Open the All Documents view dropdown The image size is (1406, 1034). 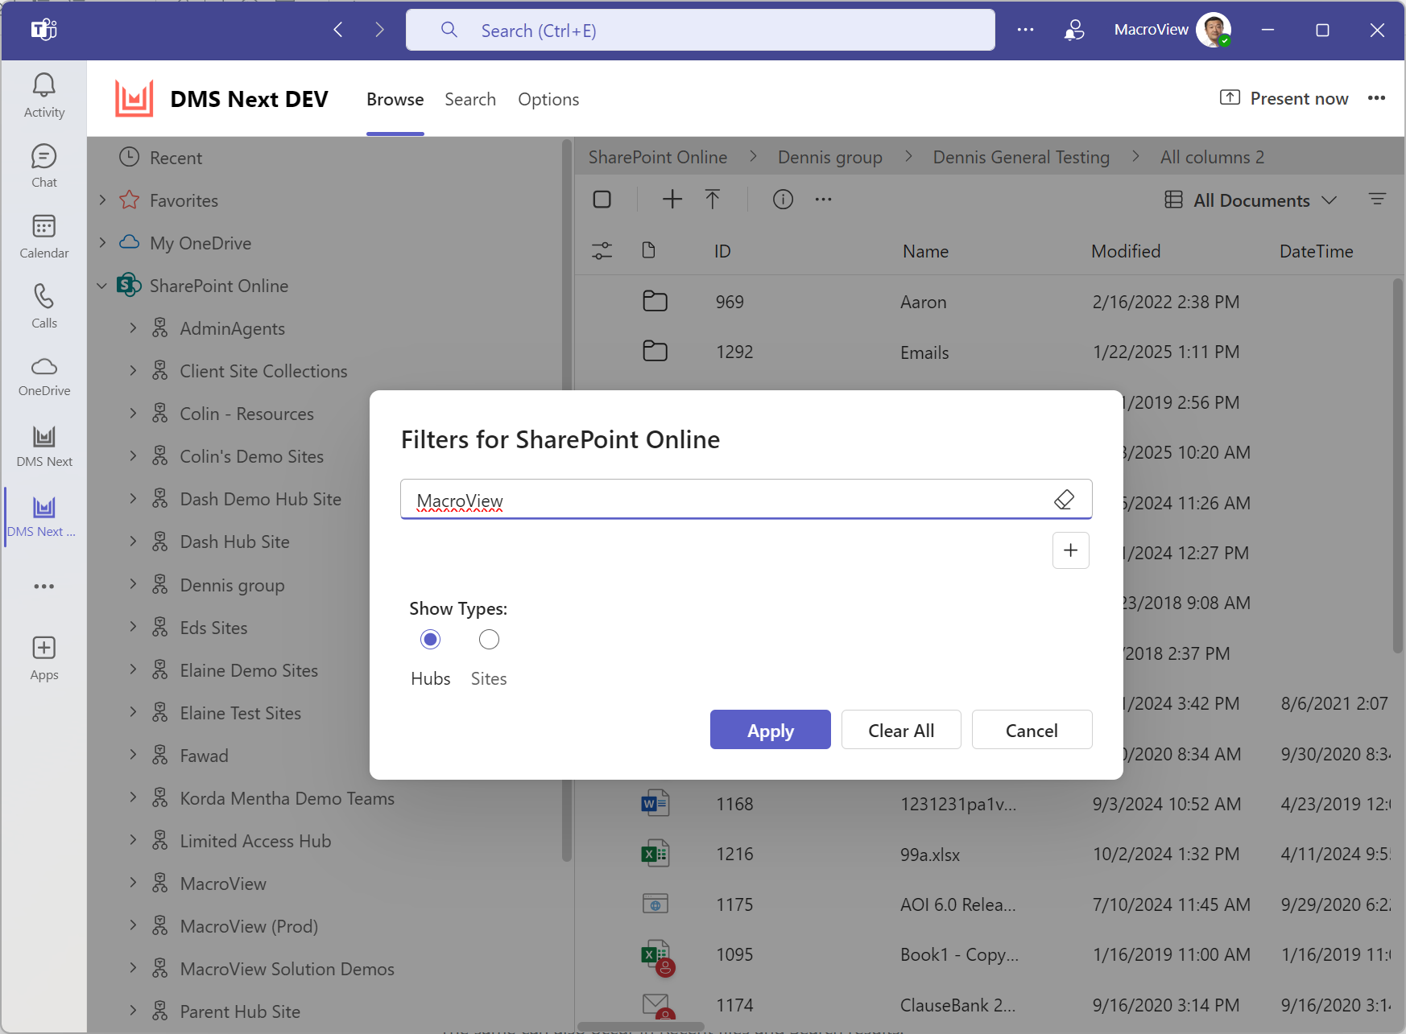point(1251,200)
